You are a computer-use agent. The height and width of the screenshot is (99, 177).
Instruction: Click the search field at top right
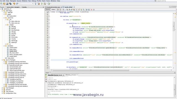click(x=165, y=1)
